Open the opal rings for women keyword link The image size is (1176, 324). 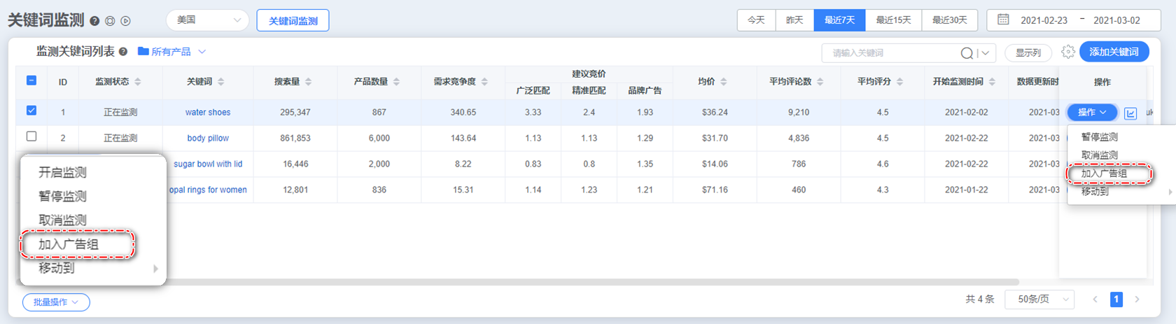coord(208,190)
